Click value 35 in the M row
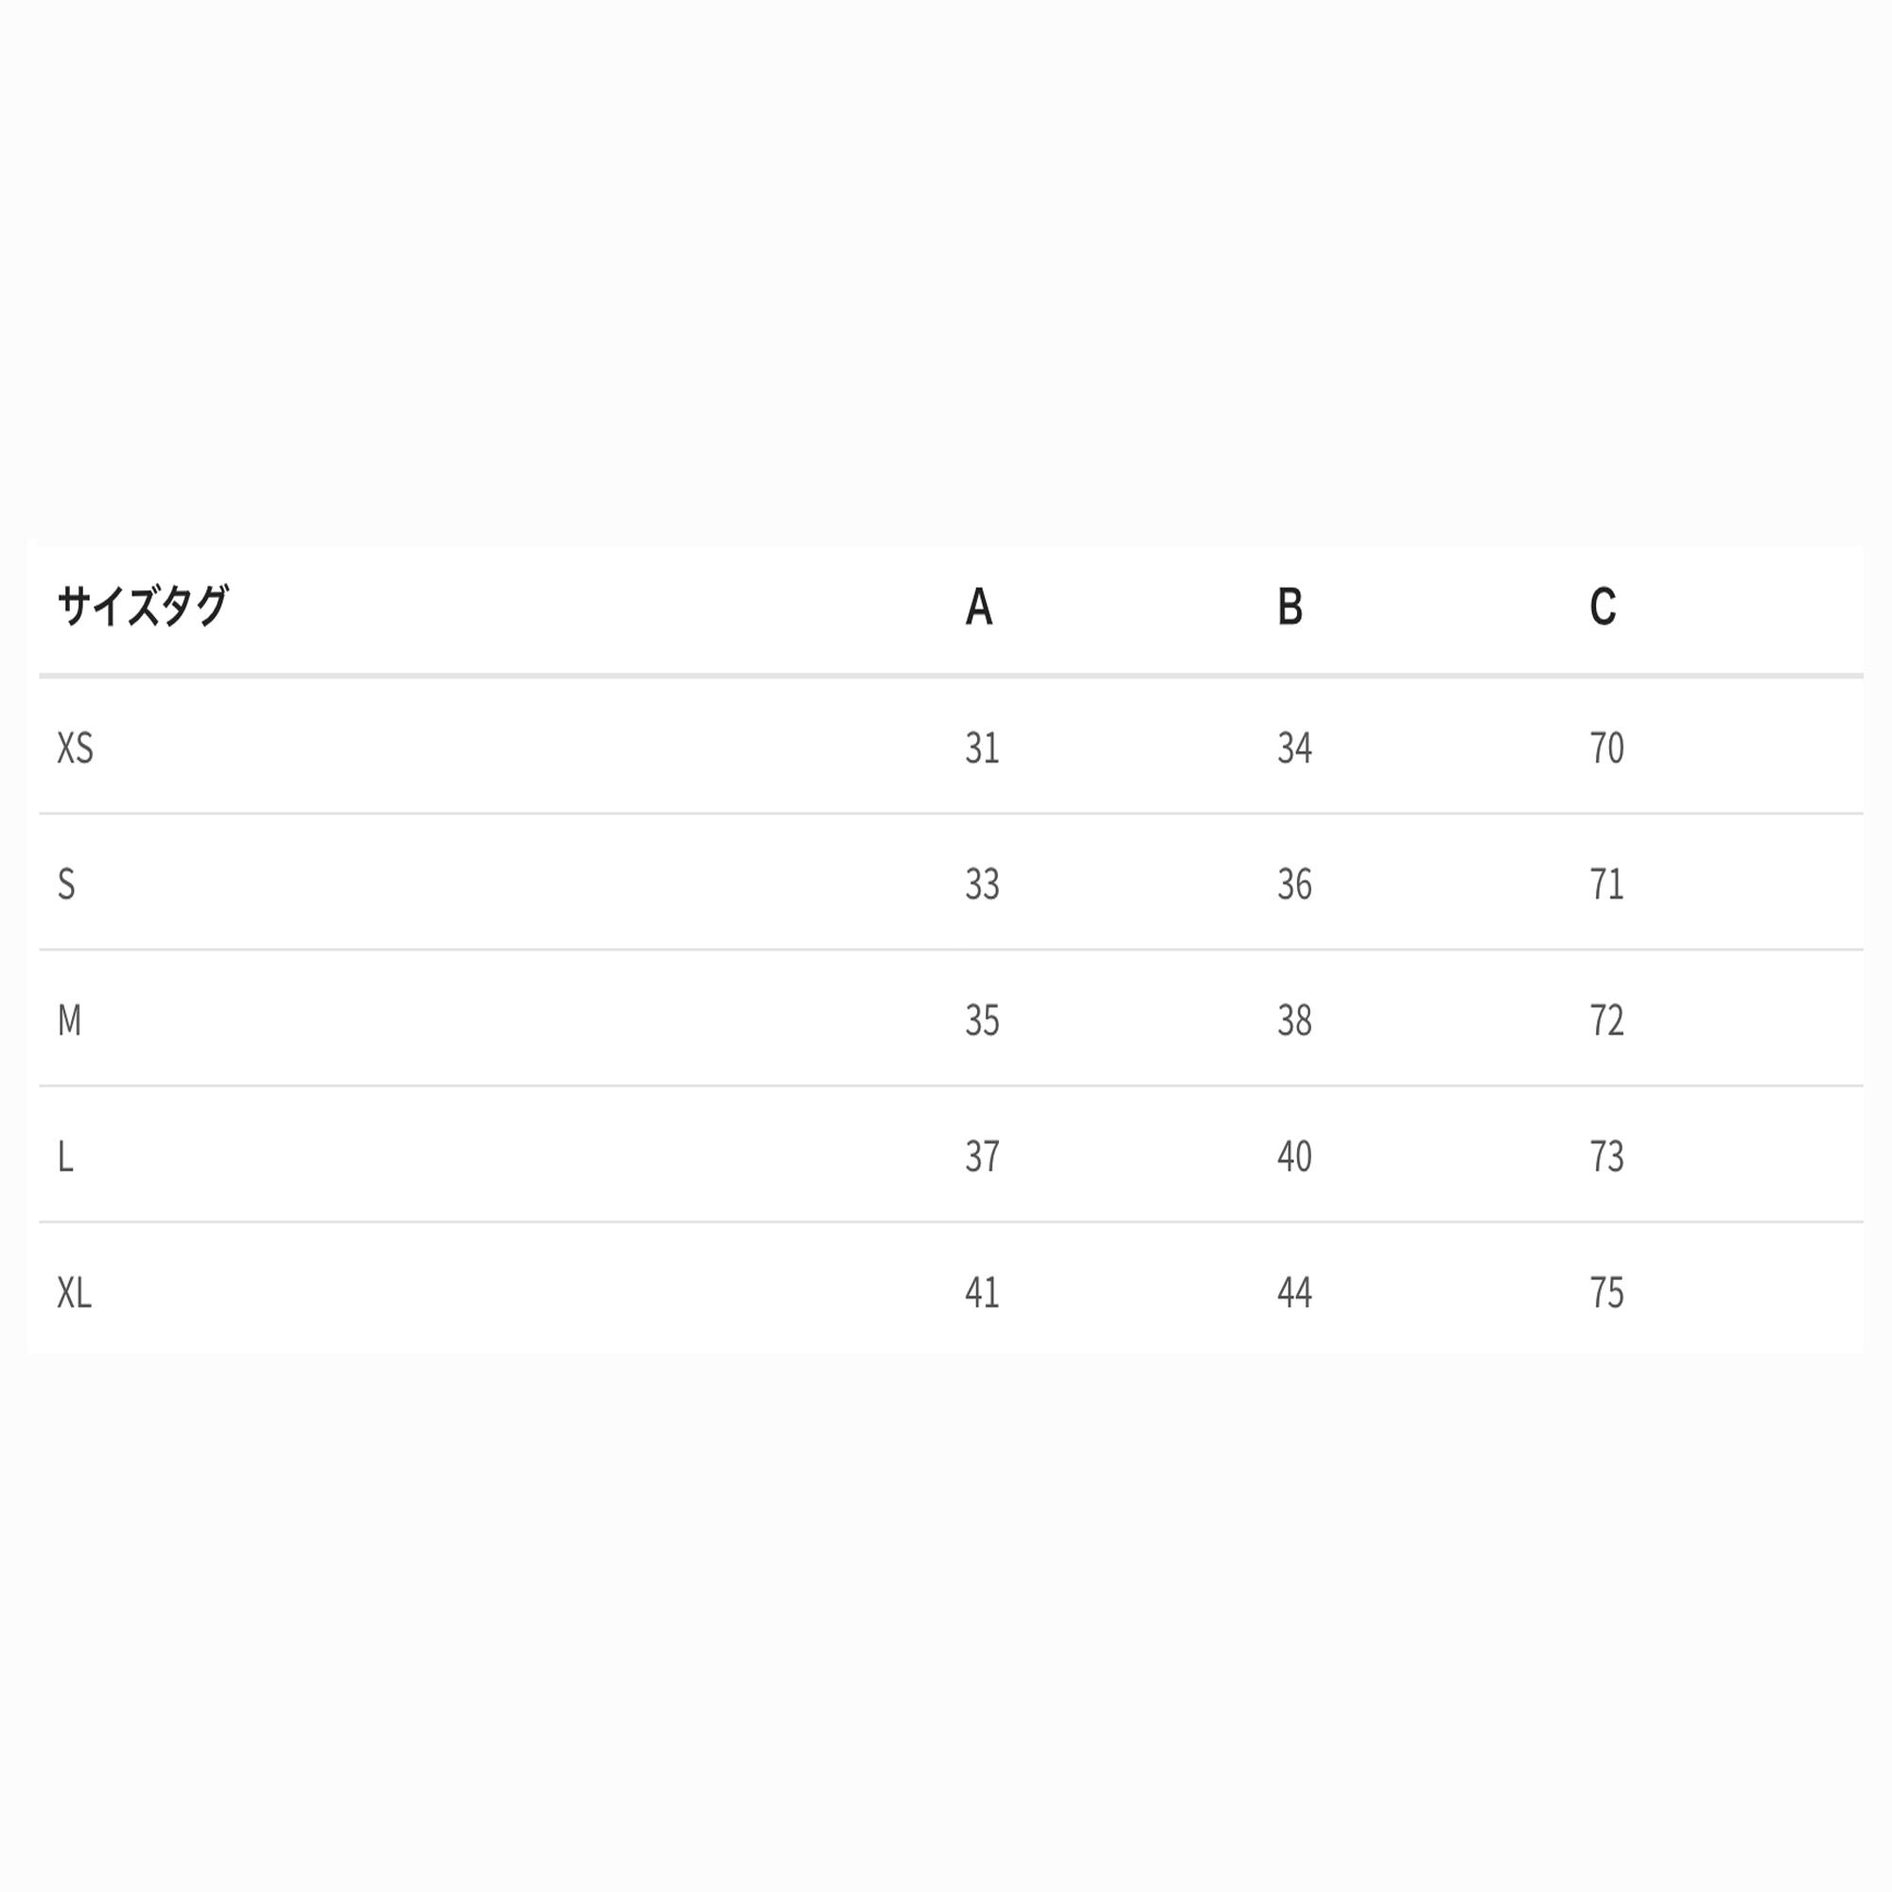Image resolution: width=1892 pixels, height=1892 pixels. [x=982, y=1021]
